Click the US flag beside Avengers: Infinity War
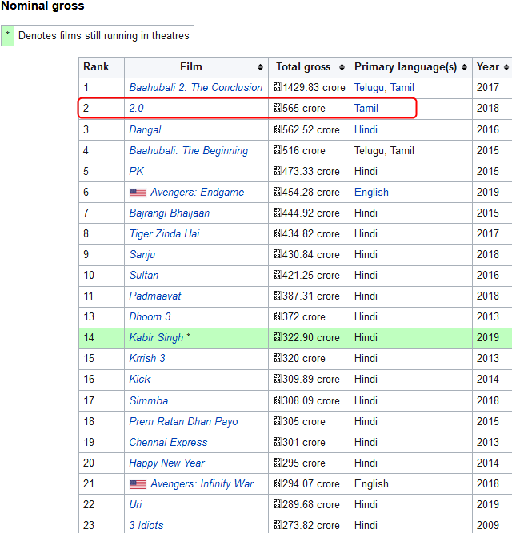The image size is (512, 533). click(x=138, y=484)
